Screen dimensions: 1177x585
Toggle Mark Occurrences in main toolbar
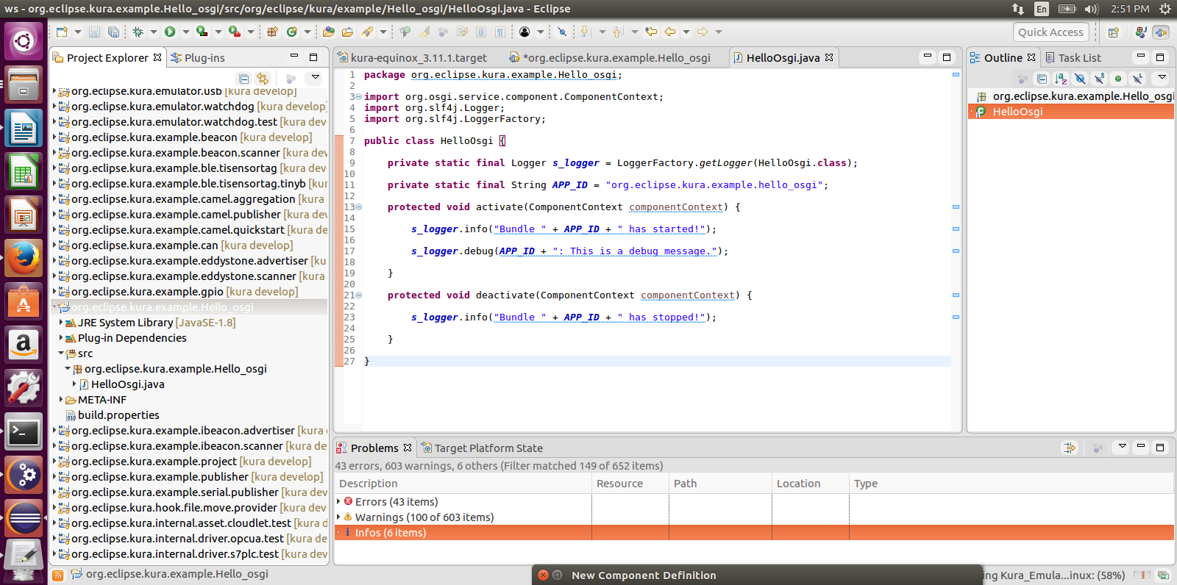(424, 32)
